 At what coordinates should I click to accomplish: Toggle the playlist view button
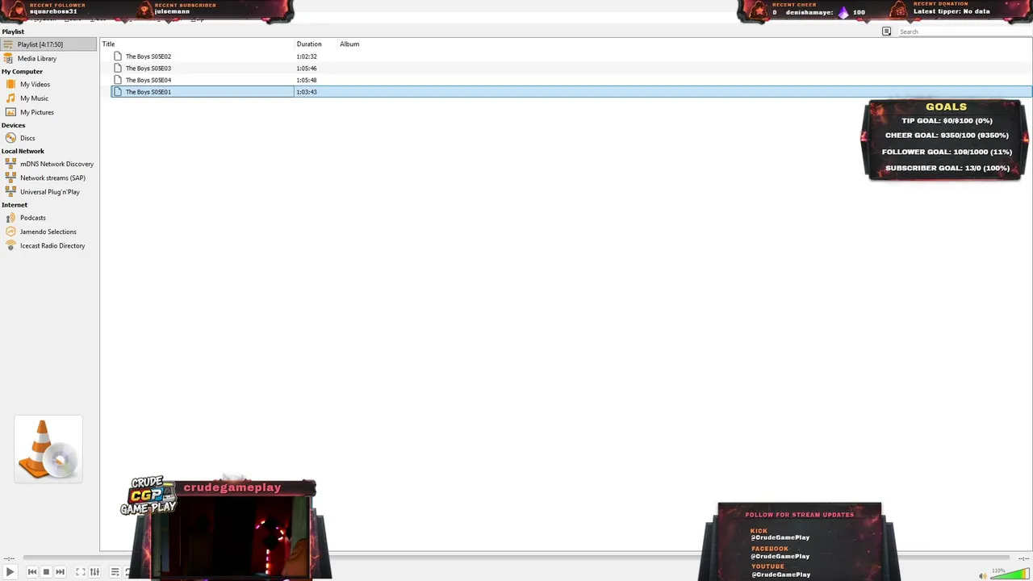click(x=115, y=572)
